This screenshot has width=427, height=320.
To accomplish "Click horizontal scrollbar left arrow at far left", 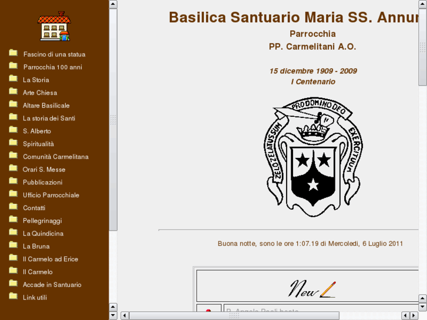I will pos(125,315).
